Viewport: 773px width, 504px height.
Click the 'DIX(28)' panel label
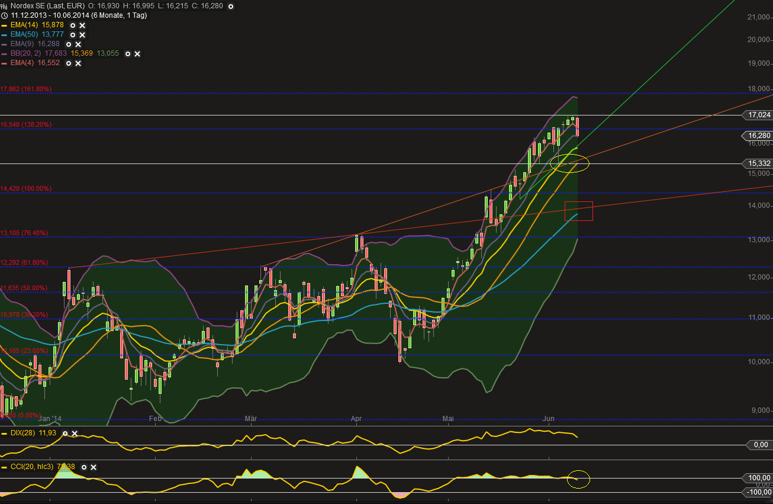coord(21,434)
